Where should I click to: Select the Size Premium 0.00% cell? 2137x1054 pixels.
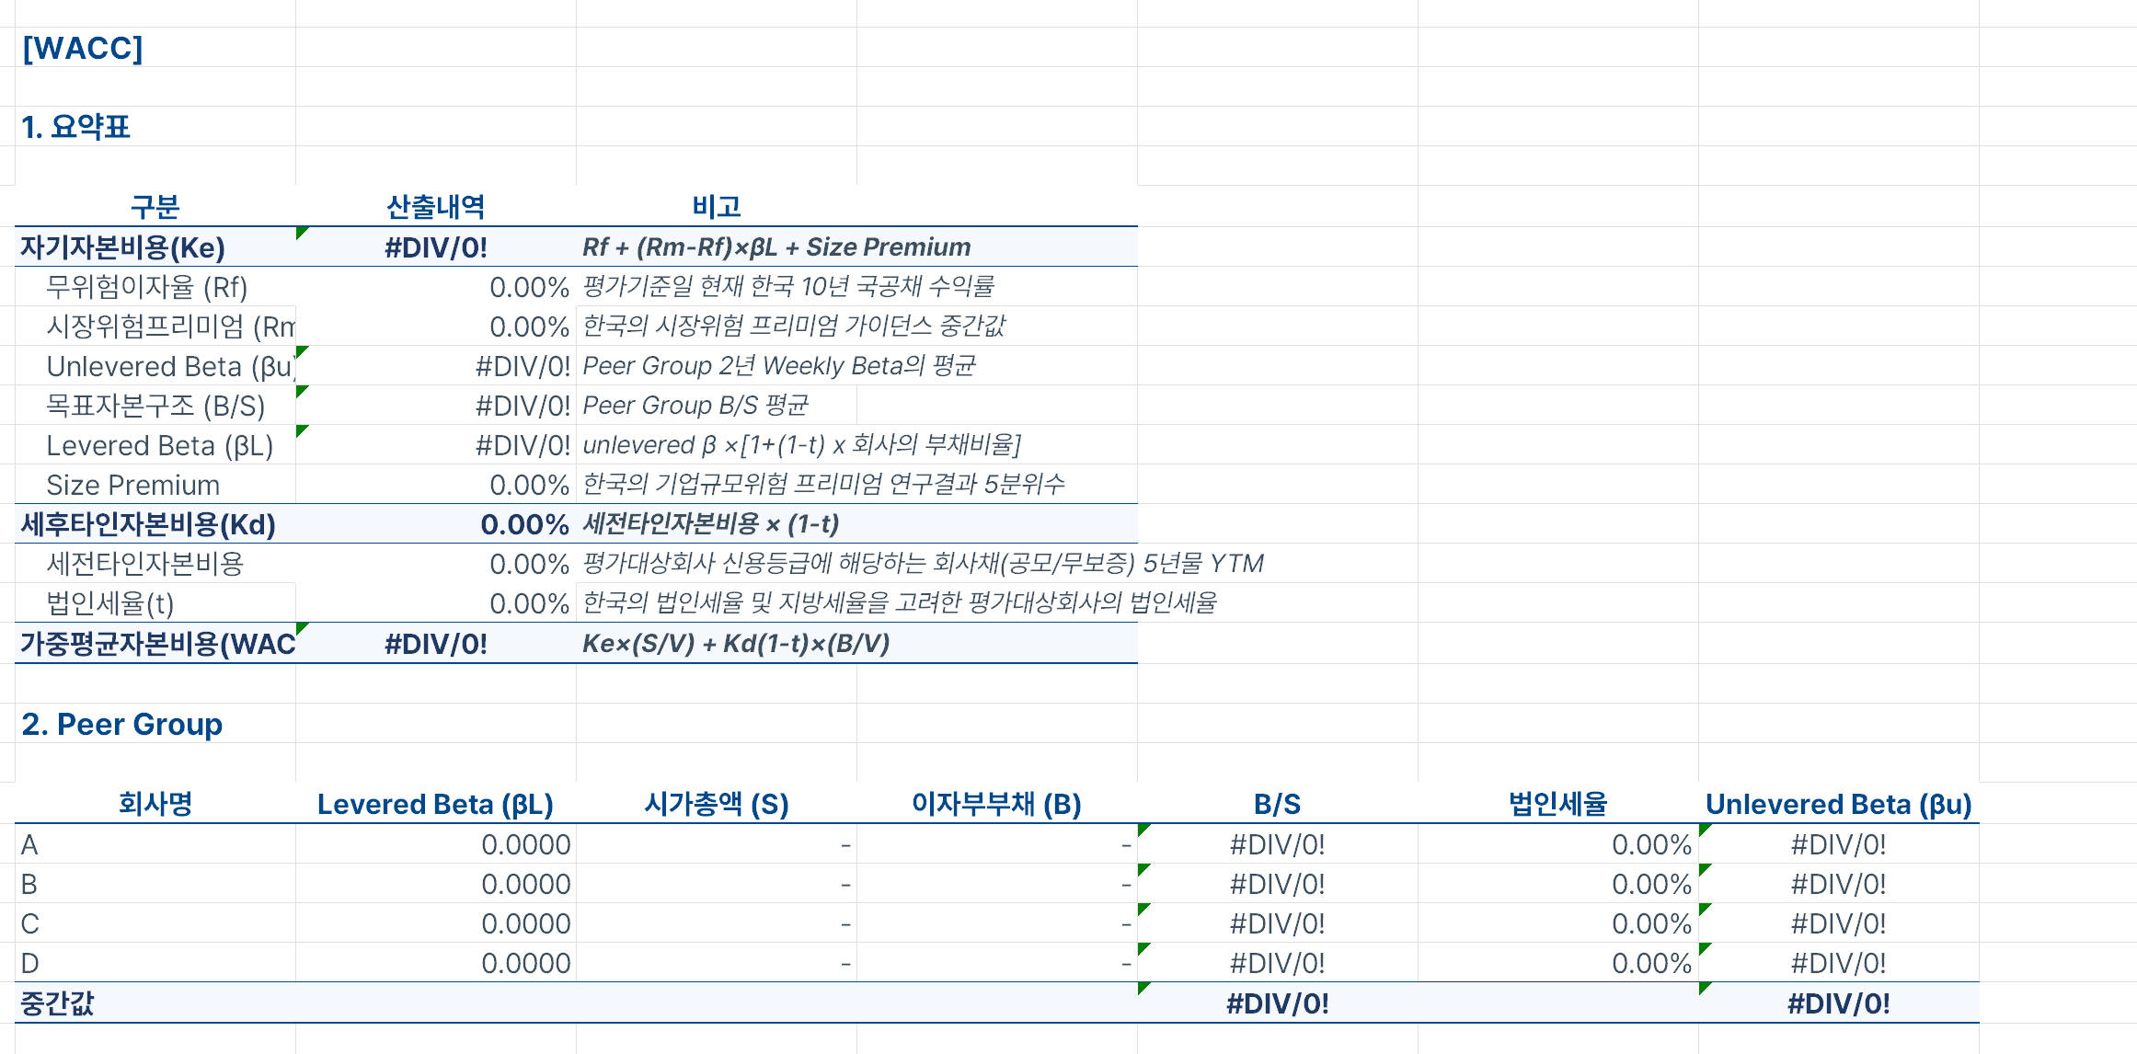click(528, 485)
